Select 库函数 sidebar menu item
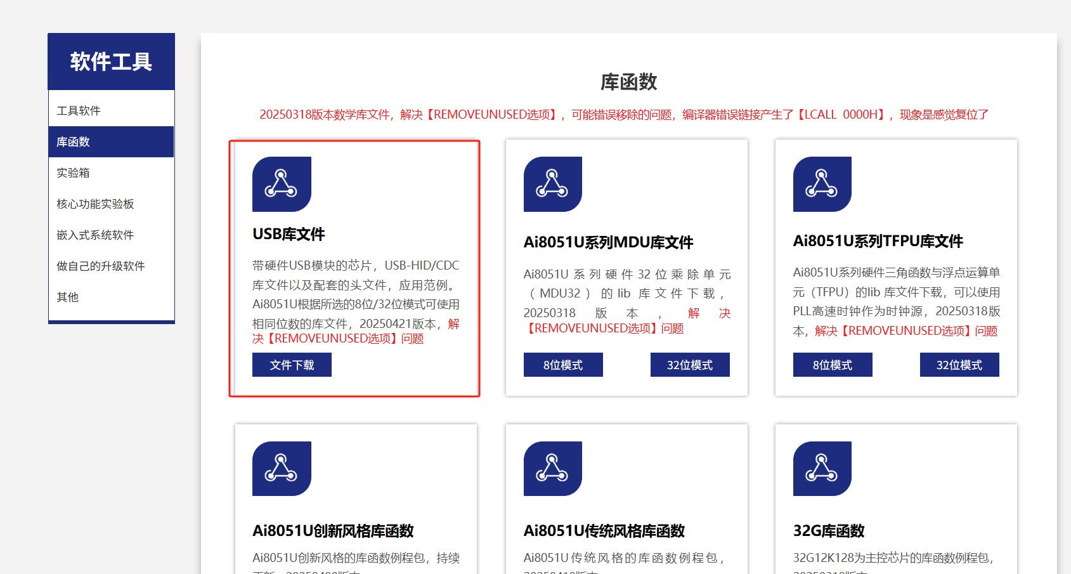This screenshot has width=1071, height=574. pyautogui.click(x=74, y=142)
